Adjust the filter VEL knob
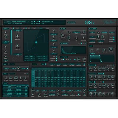The width and height of the screenshot is (118, 118). 76,38
